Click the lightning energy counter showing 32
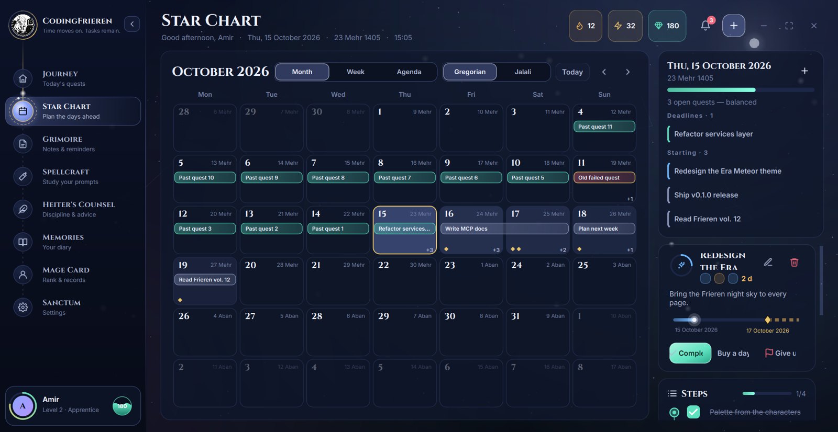 click(x=625, y=26)
